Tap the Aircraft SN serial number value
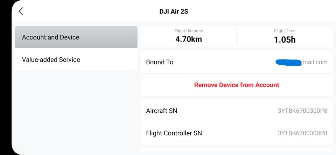The image size is (336, 155). coord(302,111)
